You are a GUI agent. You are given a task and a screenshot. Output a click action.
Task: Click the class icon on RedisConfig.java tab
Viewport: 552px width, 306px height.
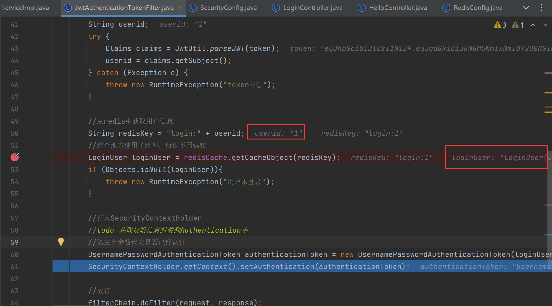click(x=446, y=8)
